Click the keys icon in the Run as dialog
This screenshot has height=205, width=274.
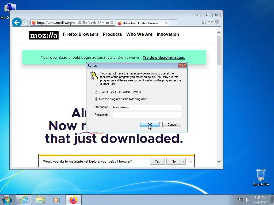94,76
